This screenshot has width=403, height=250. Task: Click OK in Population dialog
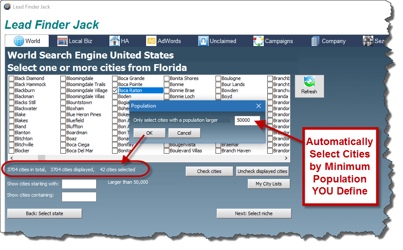pos(149,133)
